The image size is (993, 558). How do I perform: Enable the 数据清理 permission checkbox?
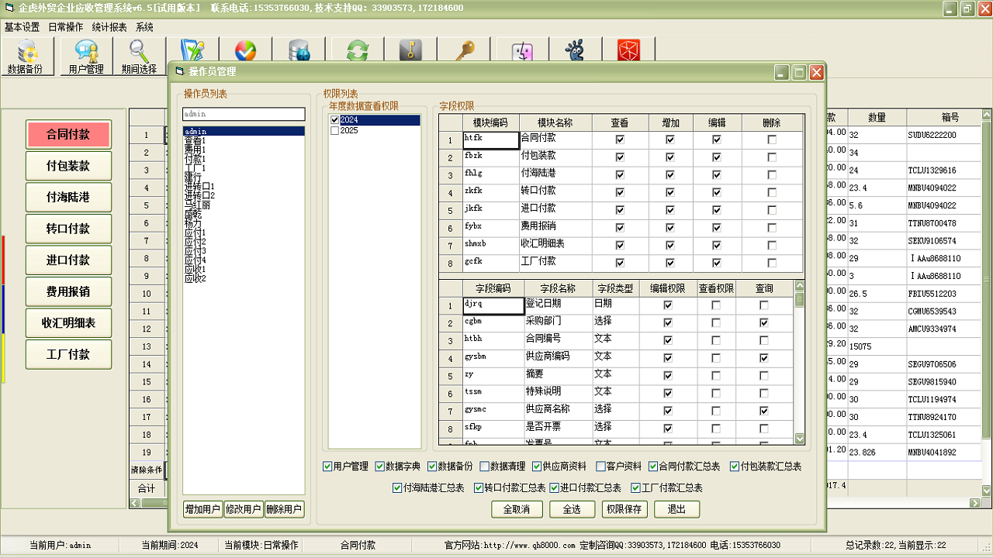485,467
